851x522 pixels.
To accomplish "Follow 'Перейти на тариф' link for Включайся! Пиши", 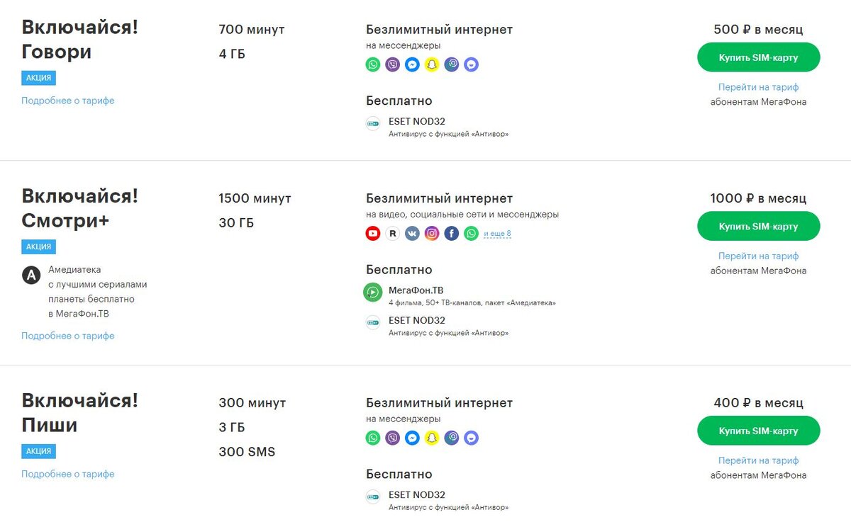I will [758, 461].
